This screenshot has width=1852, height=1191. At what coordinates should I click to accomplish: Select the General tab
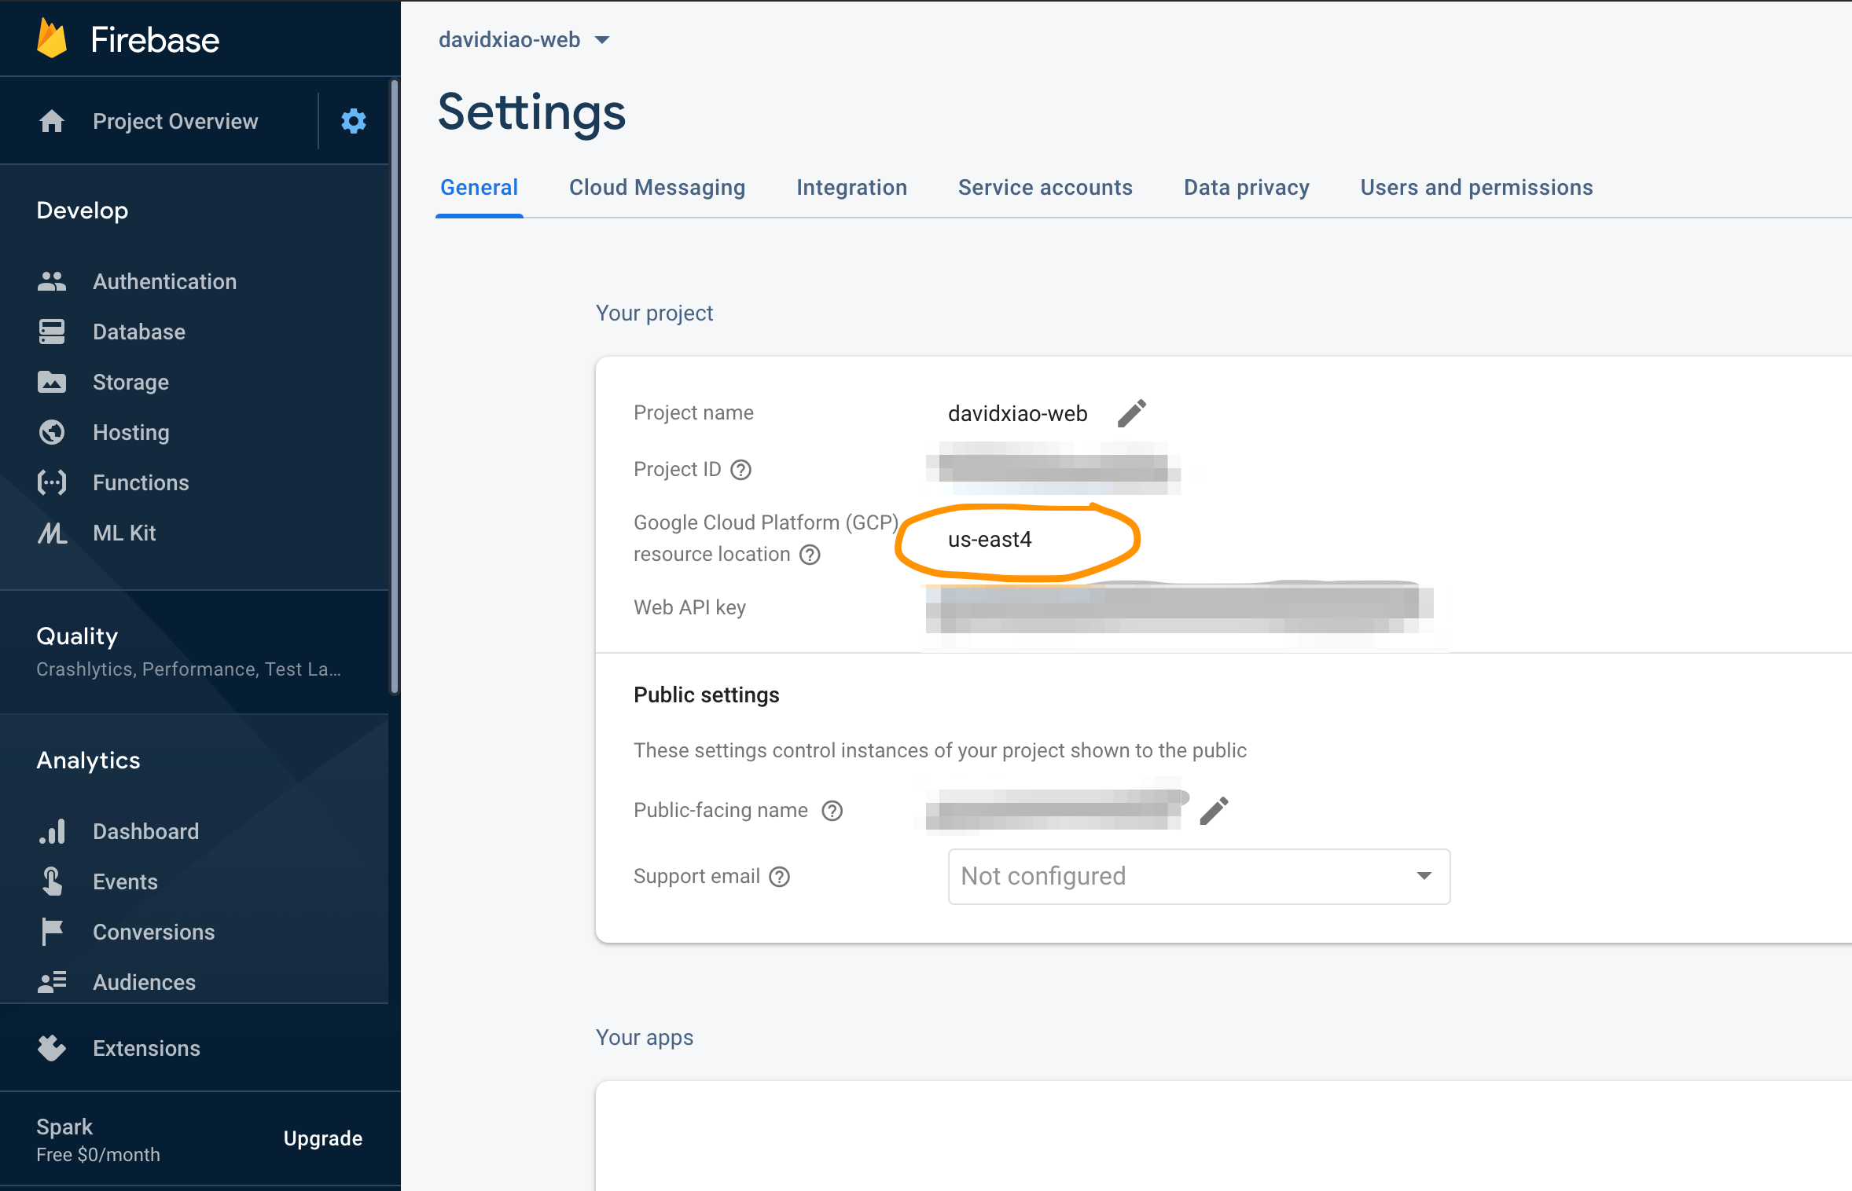[479, 188]
